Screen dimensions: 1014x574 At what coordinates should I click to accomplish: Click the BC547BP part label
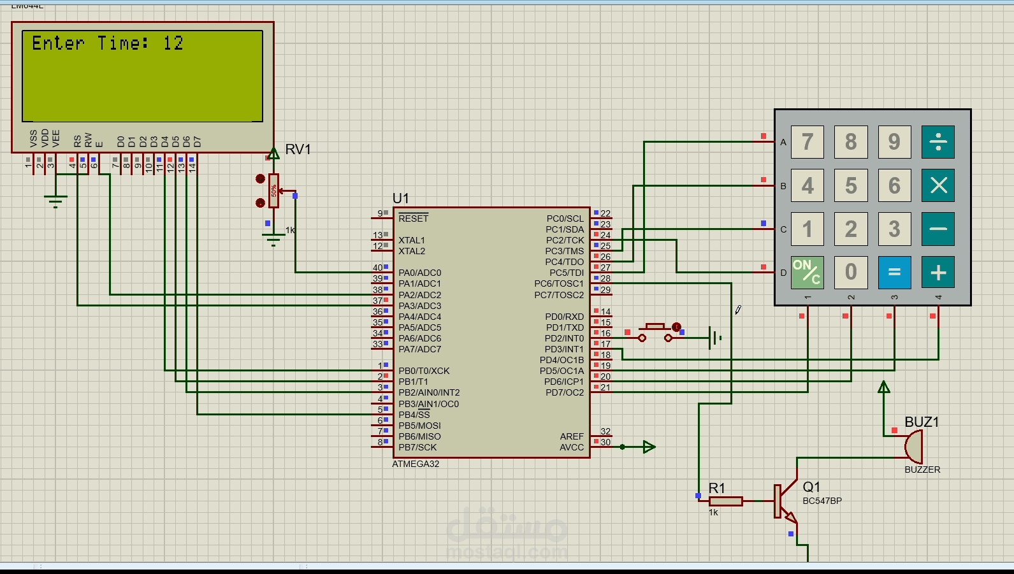click(x=822, y=501)
